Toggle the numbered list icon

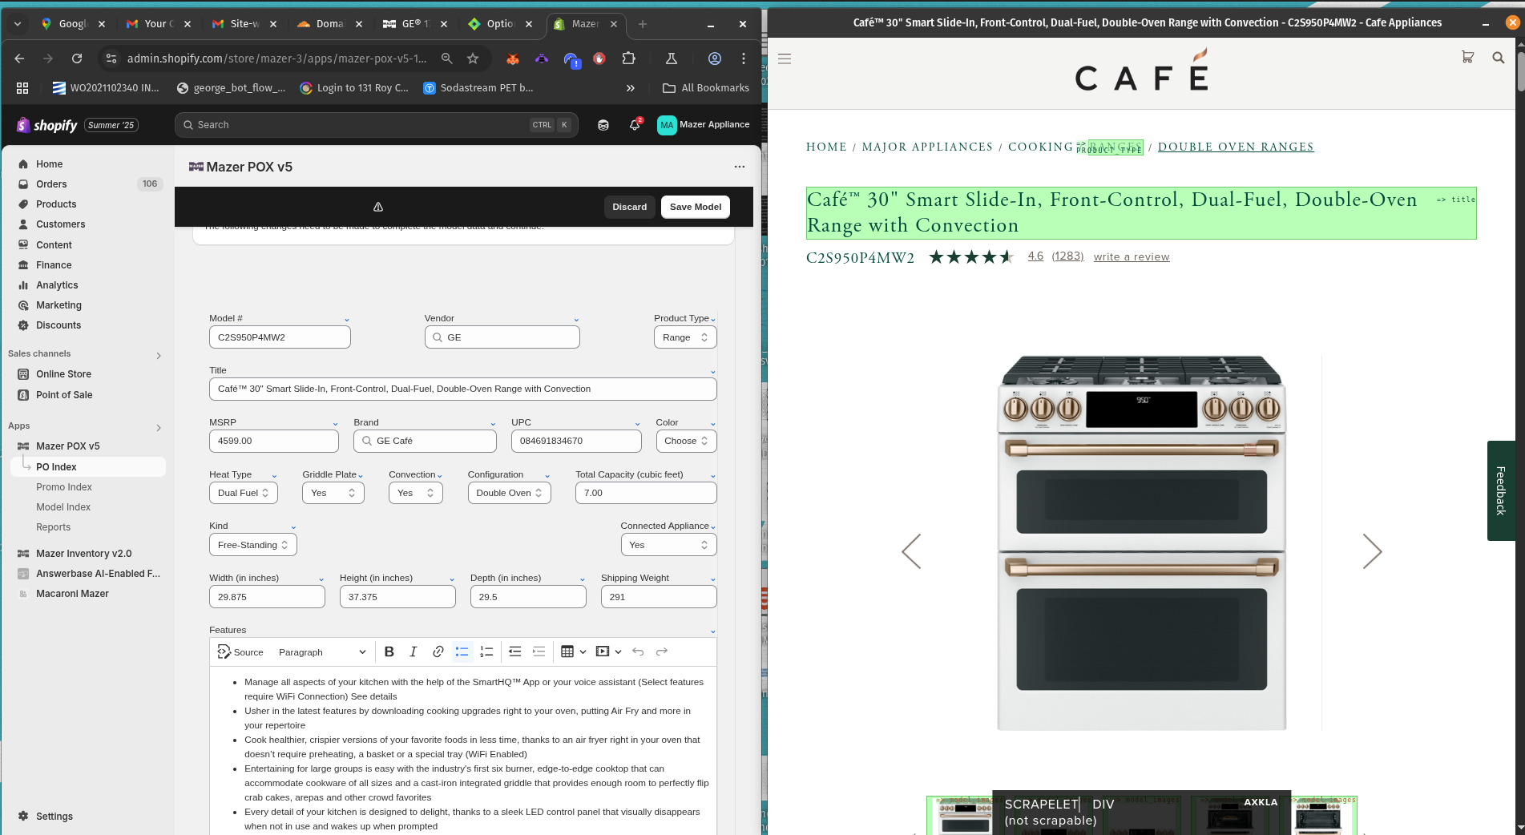pos(486,651)
